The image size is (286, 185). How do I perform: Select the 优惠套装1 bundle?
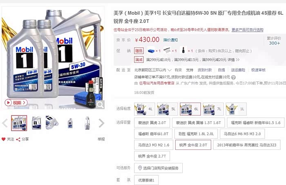146,180
